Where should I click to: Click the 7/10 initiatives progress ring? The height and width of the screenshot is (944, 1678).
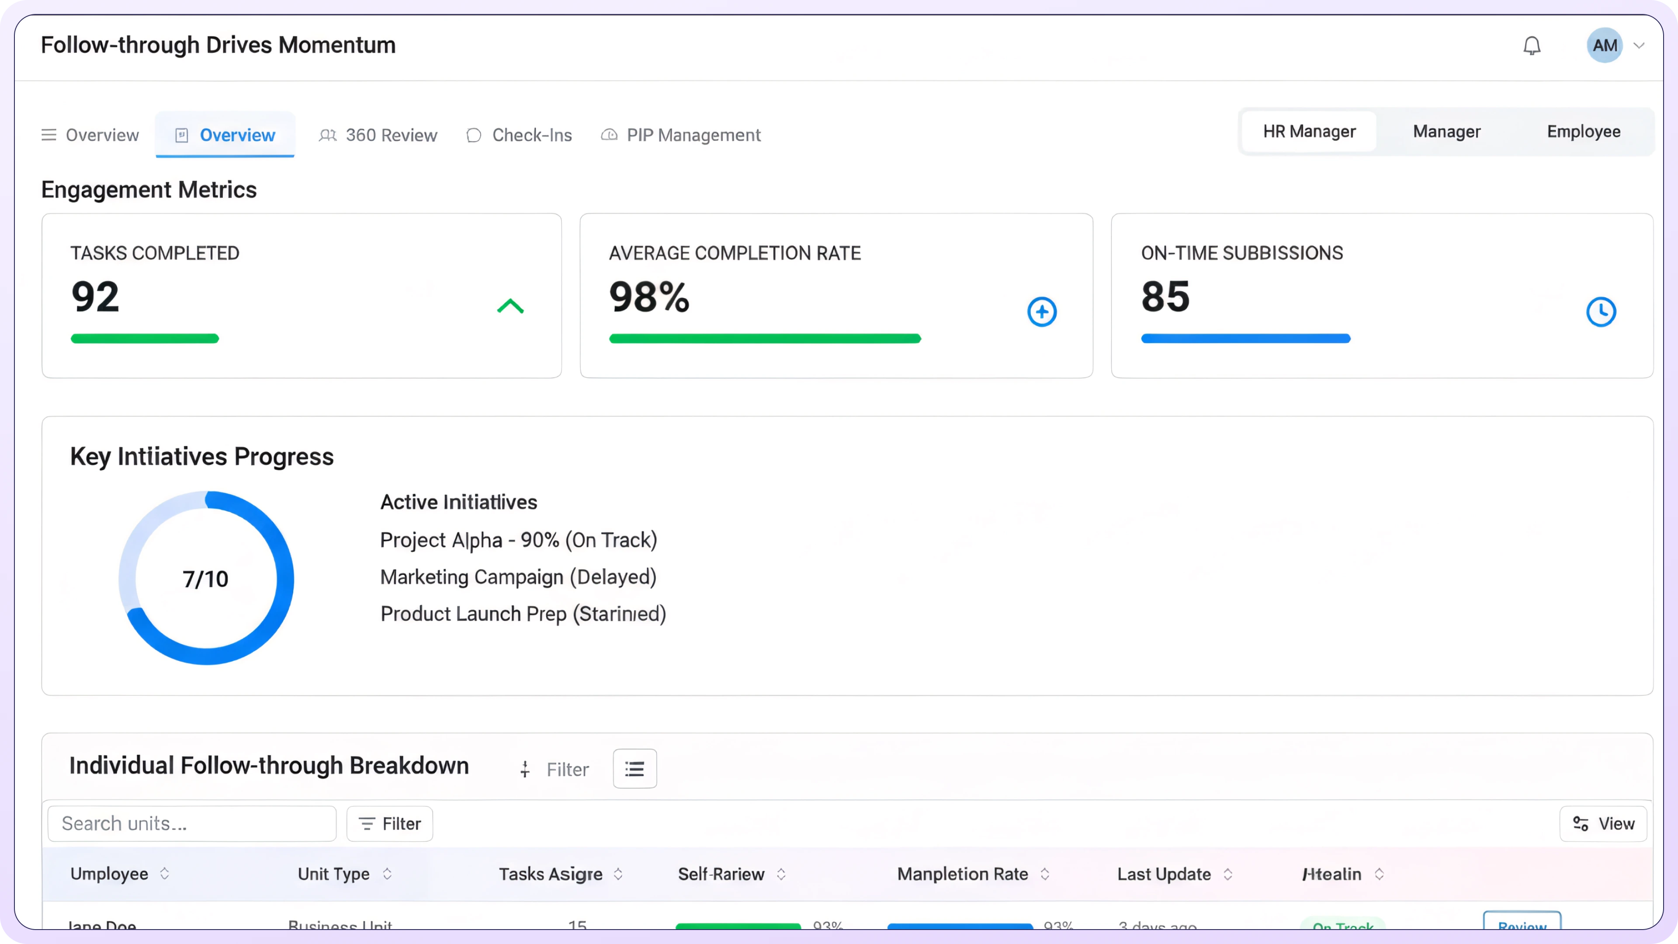tap(206, 578)
